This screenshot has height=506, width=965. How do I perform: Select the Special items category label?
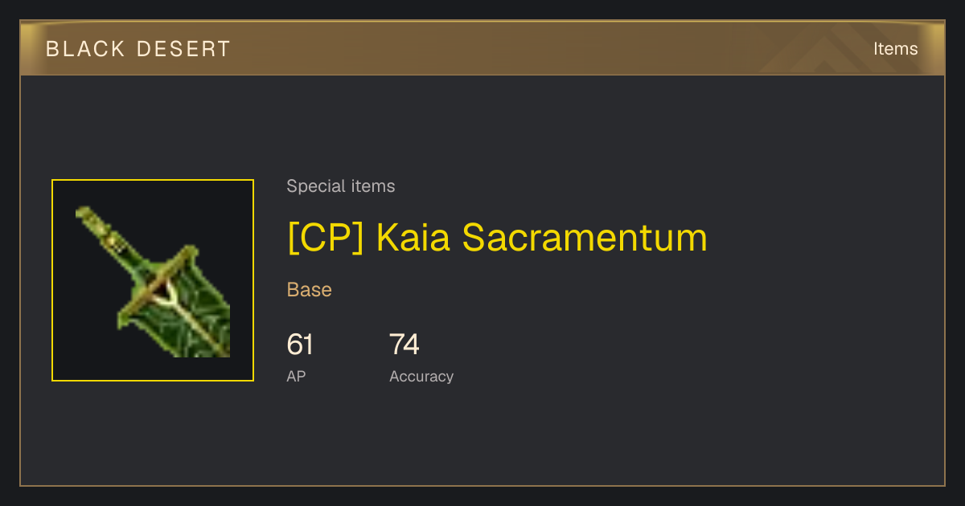341,186
